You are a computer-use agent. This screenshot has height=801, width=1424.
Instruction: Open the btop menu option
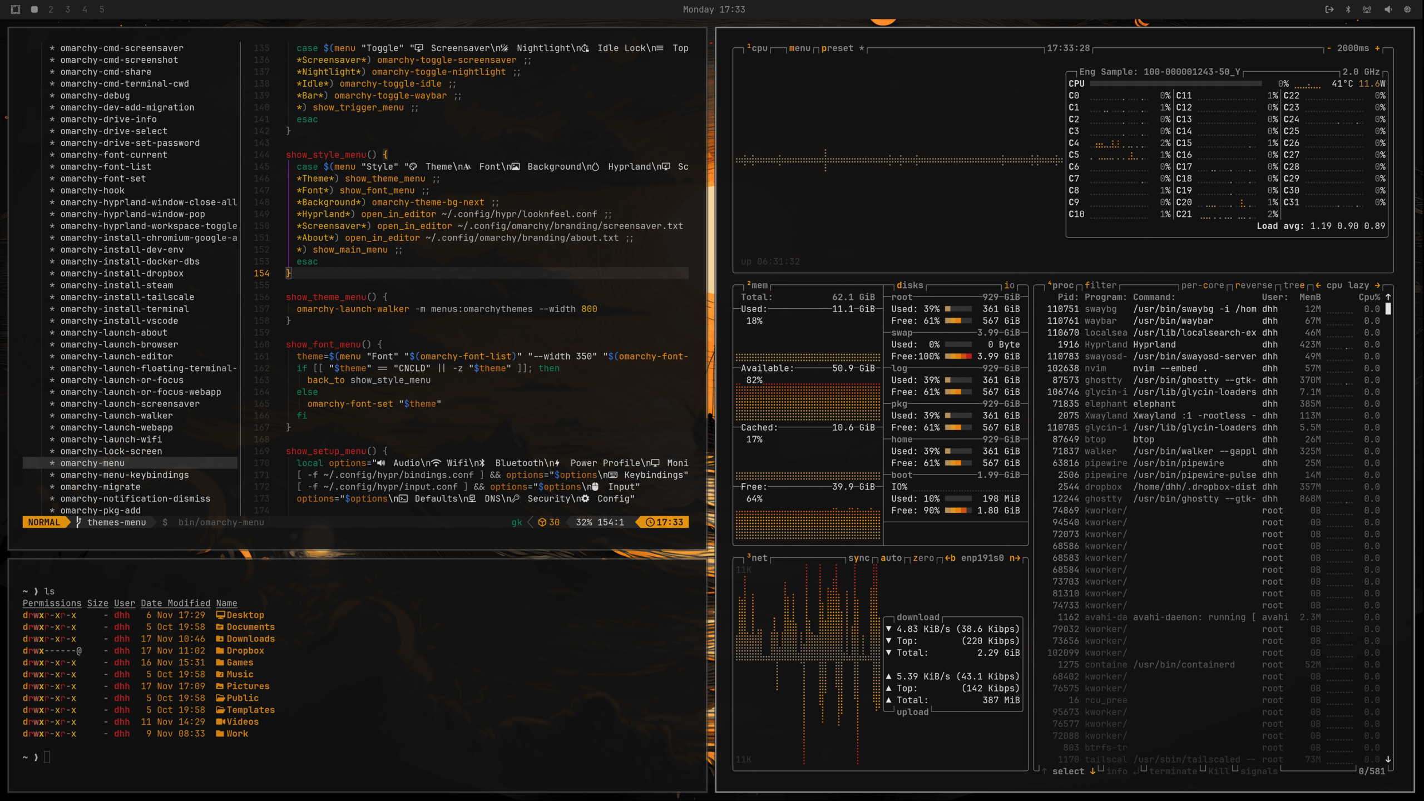[799, 48]
